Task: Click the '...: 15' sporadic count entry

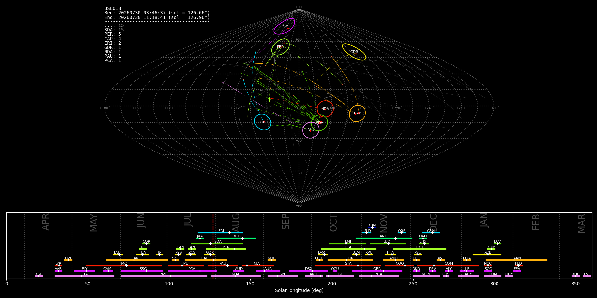Action: (114, 26)
